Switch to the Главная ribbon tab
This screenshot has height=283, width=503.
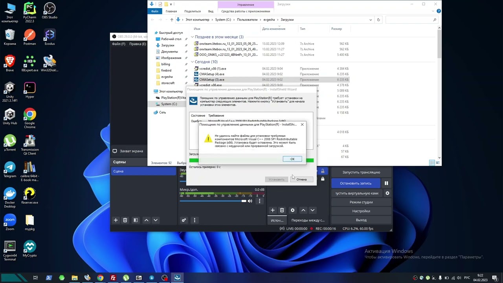(x=171, y=11)
